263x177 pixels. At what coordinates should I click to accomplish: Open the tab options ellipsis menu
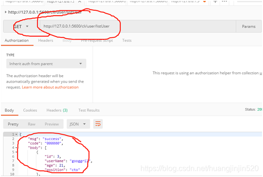click(x=224, y=1)
